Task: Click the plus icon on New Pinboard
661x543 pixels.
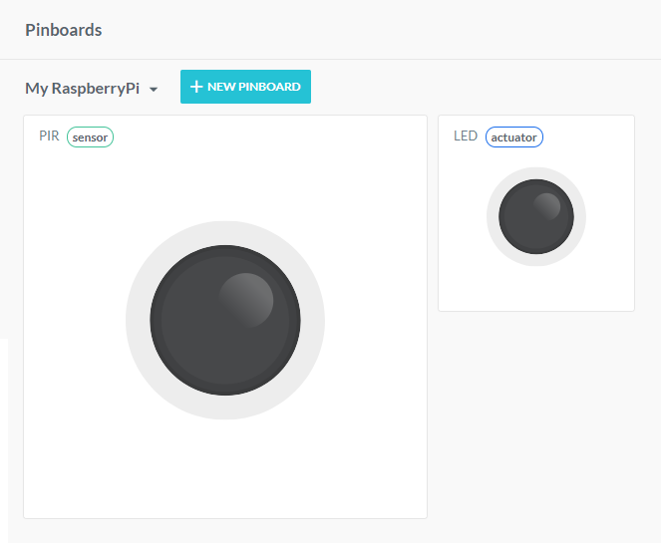Action: pyautogui.click(x=196, y=87)
